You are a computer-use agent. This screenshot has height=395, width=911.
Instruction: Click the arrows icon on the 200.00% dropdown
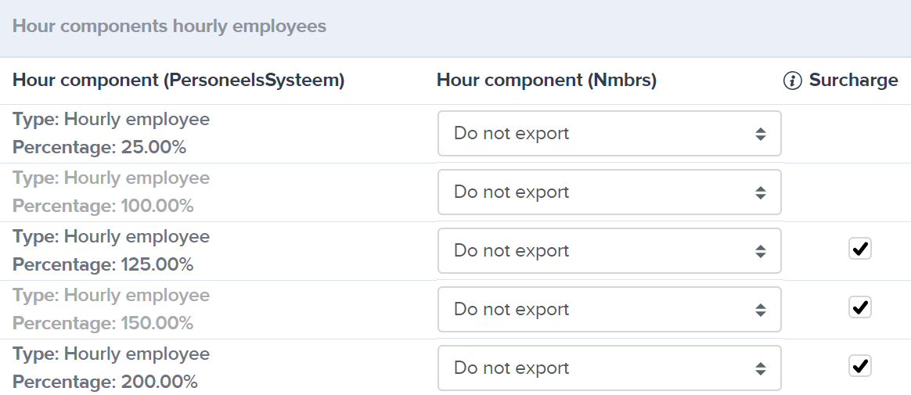[x=761, y=369]
